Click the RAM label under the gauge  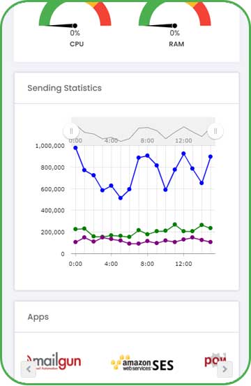pyautogui.click(x=176, y=44)
